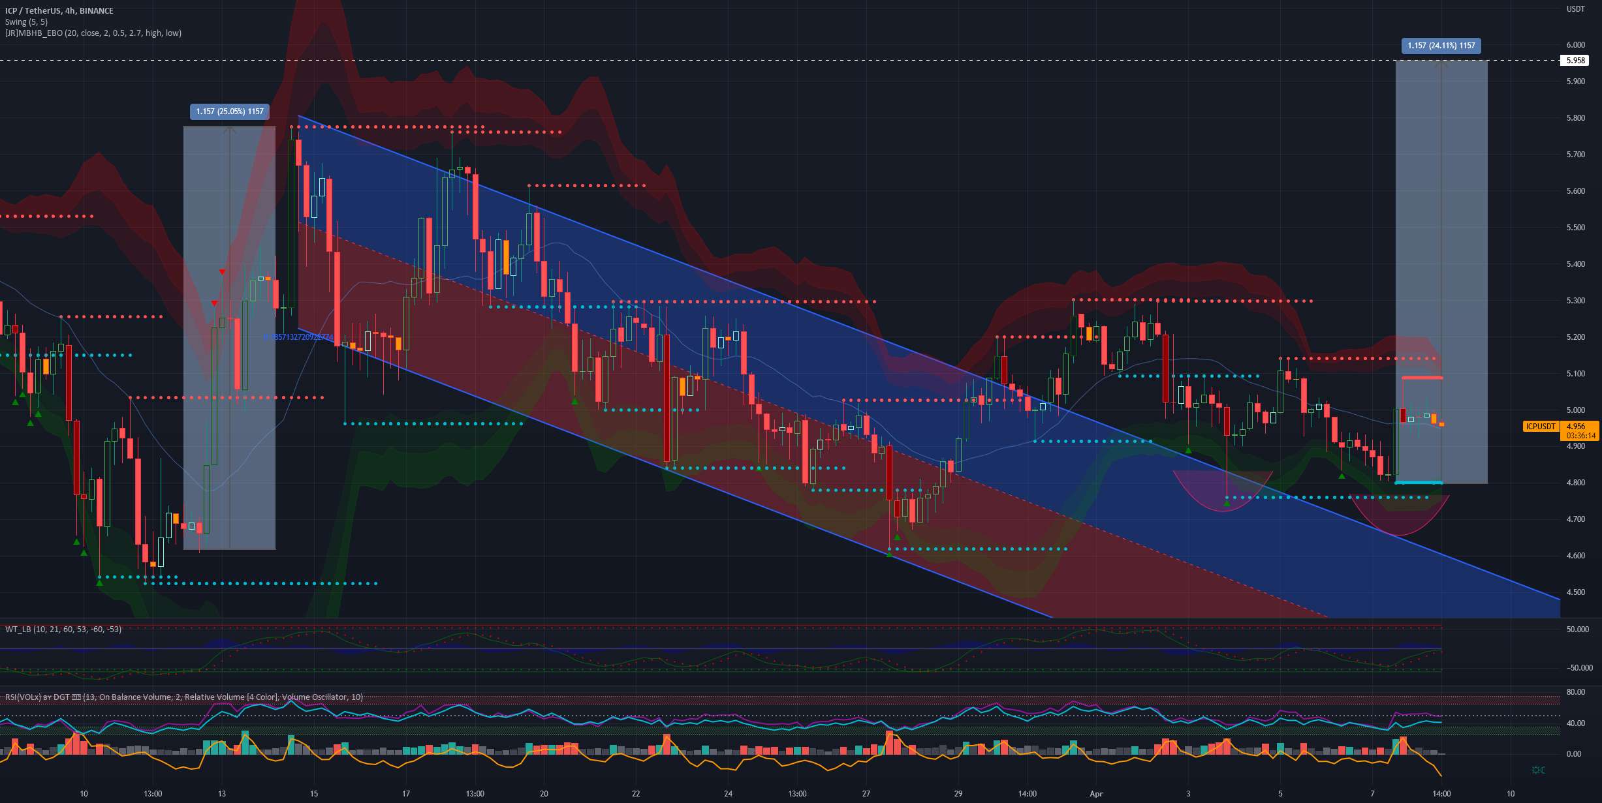This screenshot has width=1602, height=803.
Task: Click the current price 4.956 countdown label
Action: [x=1579, y=431]
